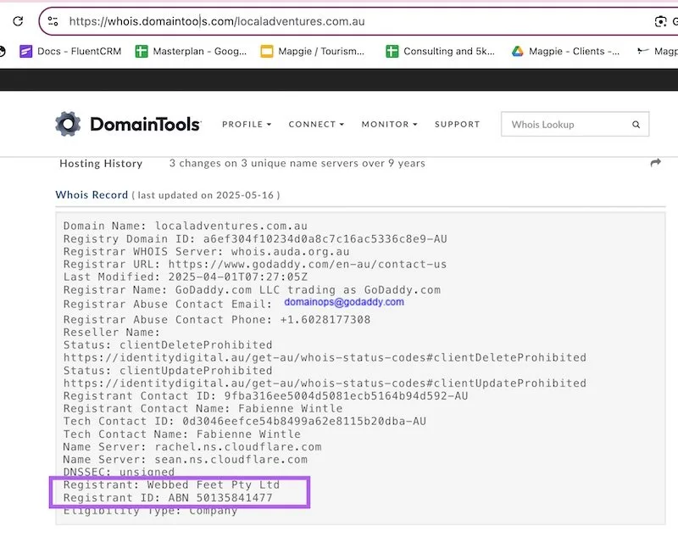The image size is (678, 543).
Task: Expand the Connect dropdown menu
Action: click(x=316, y=124)
